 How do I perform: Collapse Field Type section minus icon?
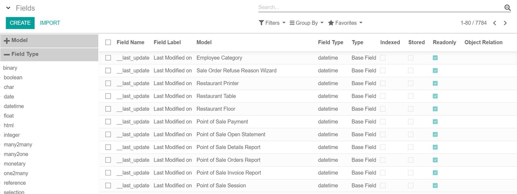tap(7, 54)
